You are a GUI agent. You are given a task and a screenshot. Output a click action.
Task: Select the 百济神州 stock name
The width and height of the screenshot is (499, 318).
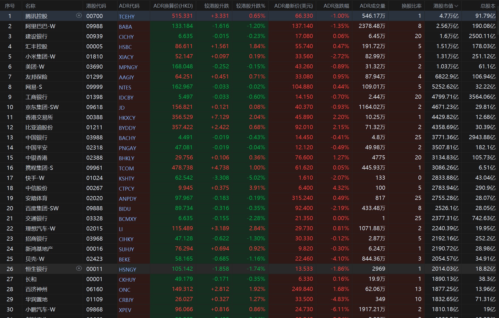click(36, 289)
